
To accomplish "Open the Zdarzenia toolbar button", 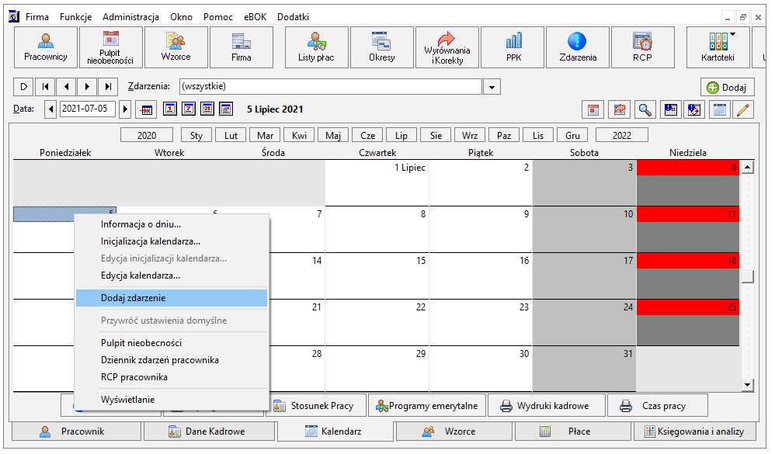I will (x=577, y=47).
